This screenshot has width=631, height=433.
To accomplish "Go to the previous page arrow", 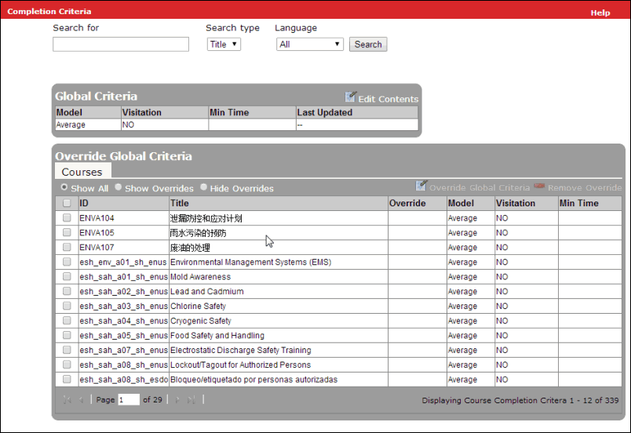I will [x=81, y=400].
